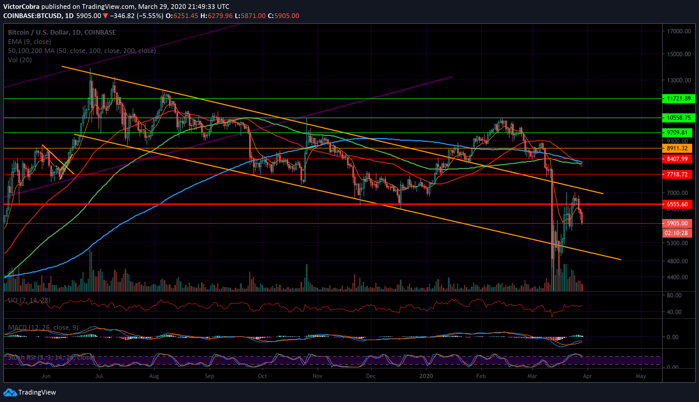699x402 pixels.
Task: Click the Feb label on the time axis
Action: (481, 376)
